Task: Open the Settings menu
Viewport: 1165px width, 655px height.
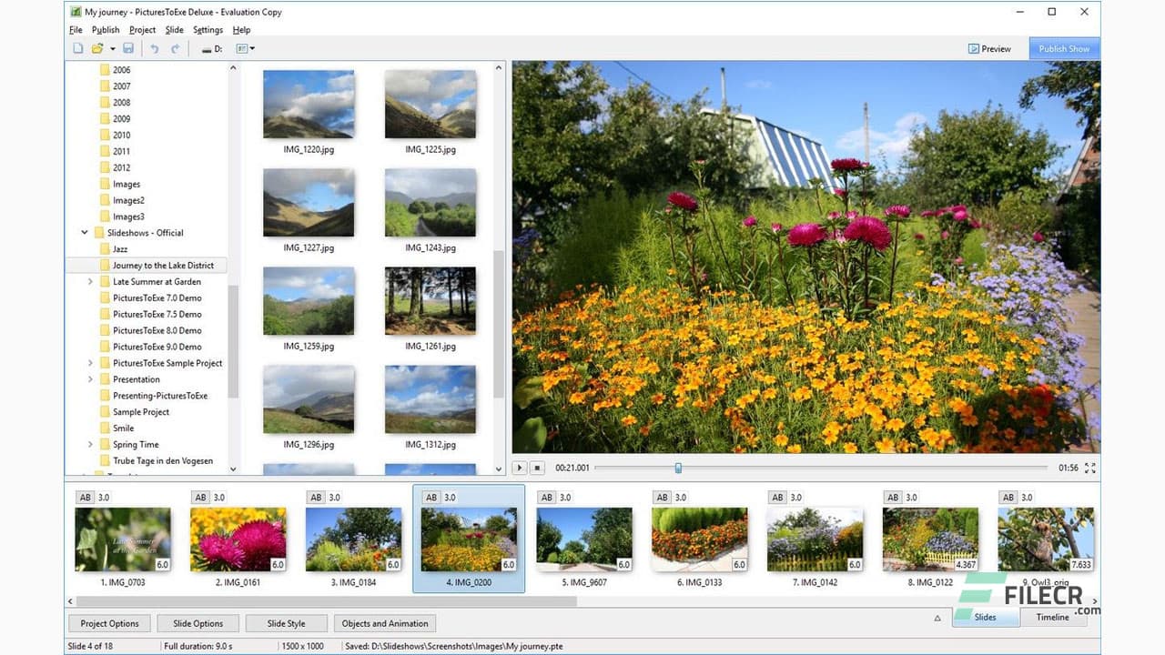Action: tap(208, 29)
